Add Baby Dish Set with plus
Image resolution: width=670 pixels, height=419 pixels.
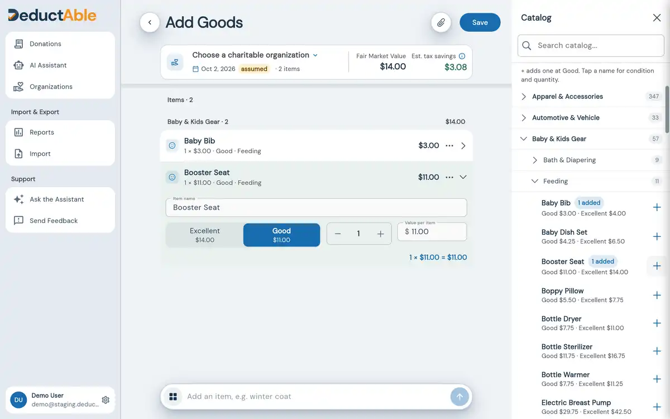tap(657, 236)
